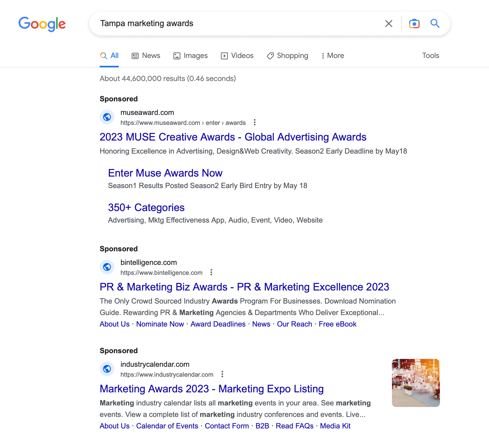Image resolution: width=489 pixels, height=442 pixels.
Task: Click the globe favicon beside museaward.com
Action: click(x=107, y=117)
